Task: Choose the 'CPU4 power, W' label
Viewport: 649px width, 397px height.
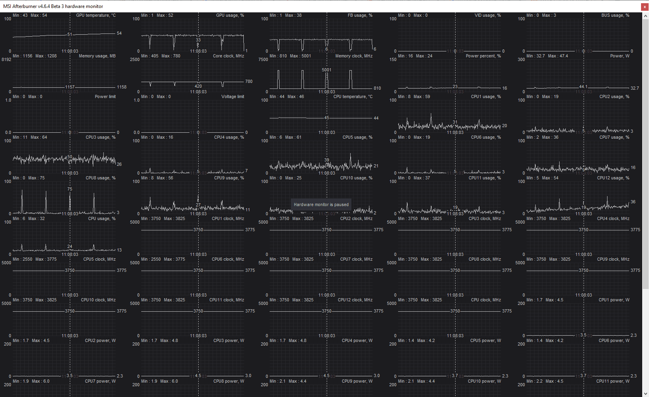Action: click(x=357, y=340)
